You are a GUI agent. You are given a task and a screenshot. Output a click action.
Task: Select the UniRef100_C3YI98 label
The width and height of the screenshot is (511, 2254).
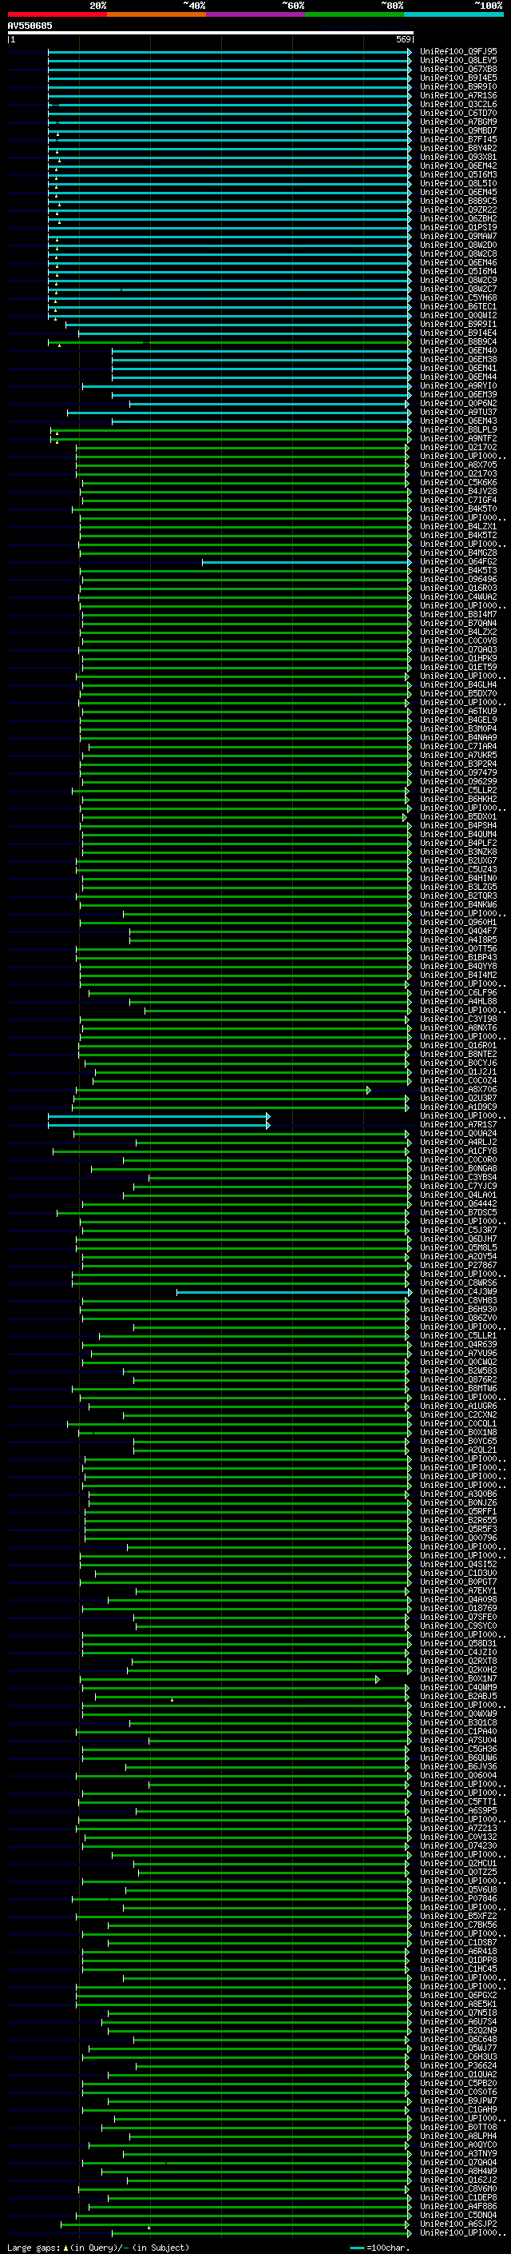click(x=458, y=1019)
